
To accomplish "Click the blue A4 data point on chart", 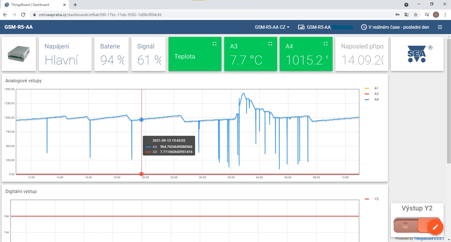I will (141, 120).
